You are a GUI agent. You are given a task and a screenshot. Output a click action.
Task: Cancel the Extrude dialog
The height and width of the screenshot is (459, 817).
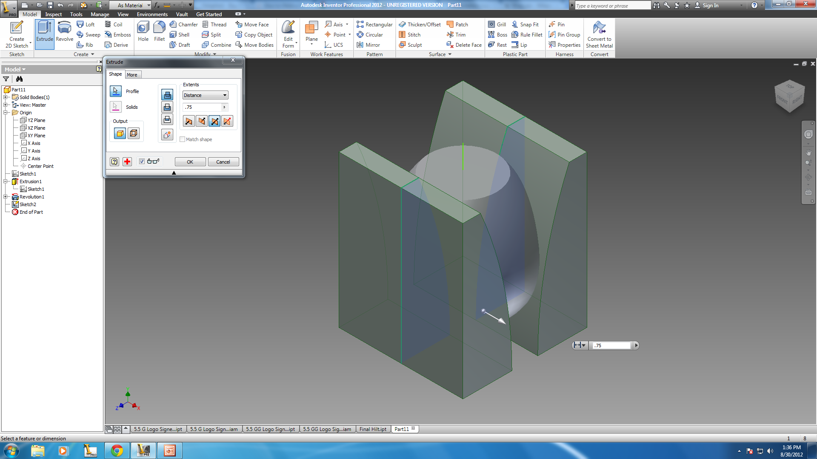[x=223, y=162]
